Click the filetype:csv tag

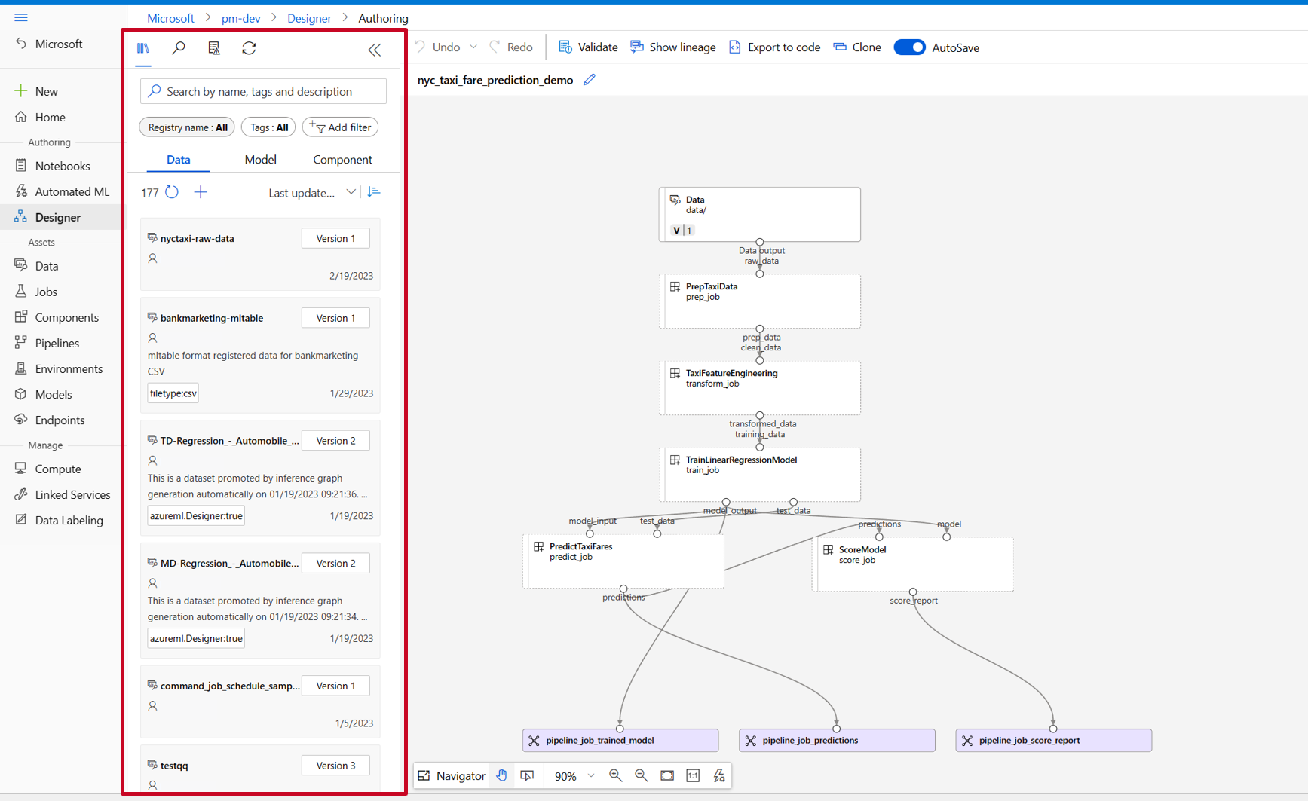173,393
